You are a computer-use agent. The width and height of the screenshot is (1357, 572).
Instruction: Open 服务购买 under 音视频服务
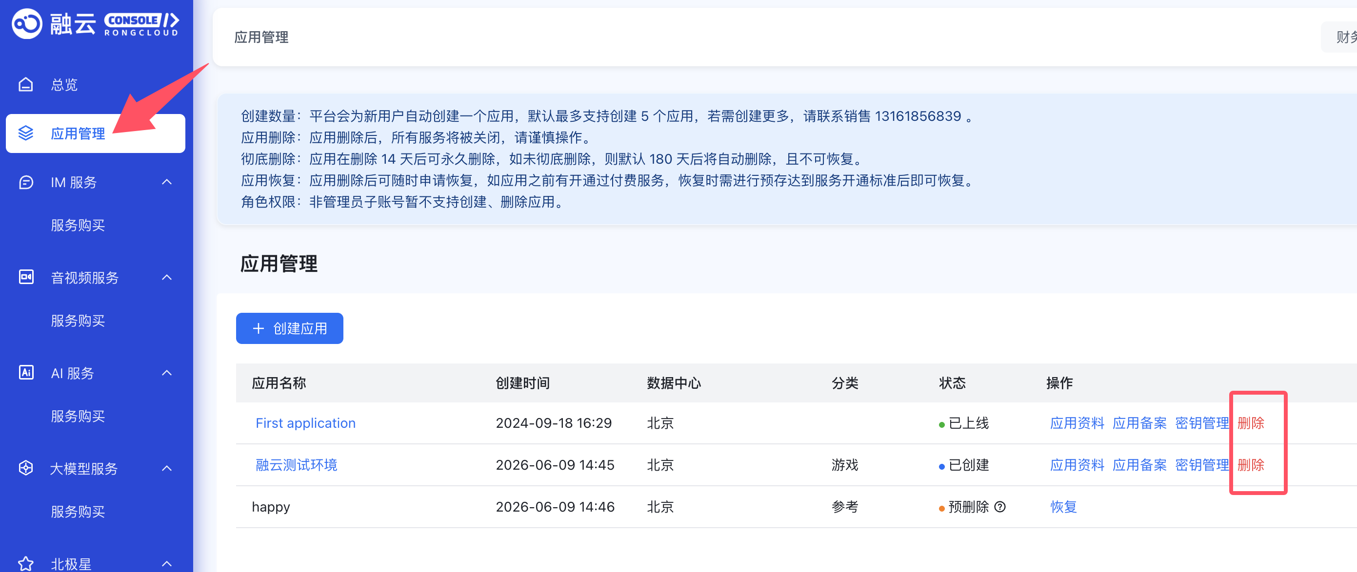pyautogui.click(x=78, y=321)
